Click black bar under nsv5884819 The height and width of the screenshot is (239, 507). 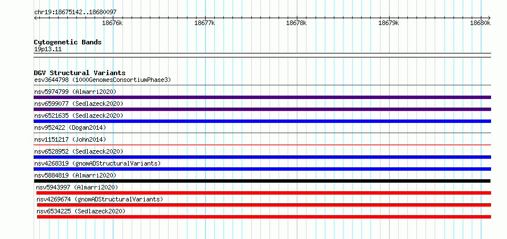[x=262, y=181]
